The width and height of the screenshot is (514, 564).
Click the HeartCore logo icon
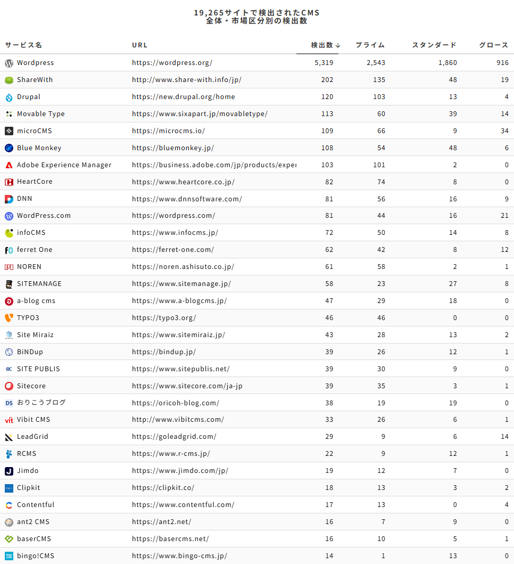click(9, 182)
